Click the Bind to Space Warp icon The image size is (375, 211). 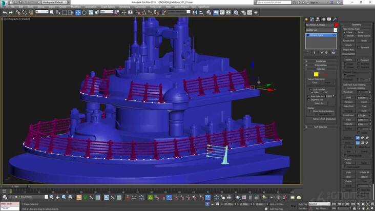coord(30,12)
